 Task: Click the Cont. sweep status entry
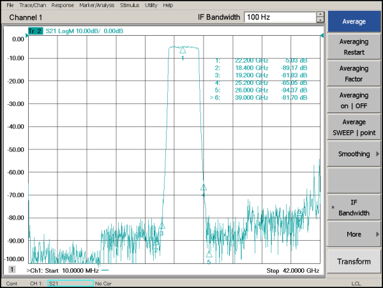click(12, 284)
